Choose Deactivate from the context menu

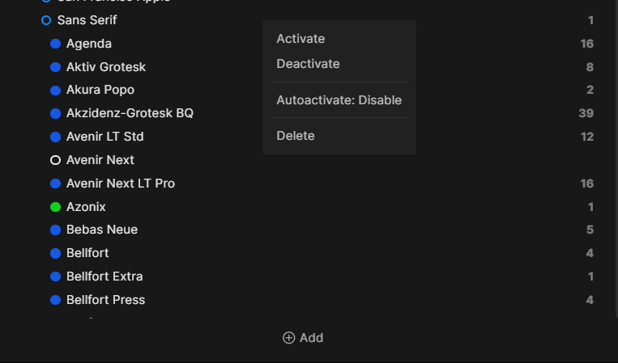(308, 64)
